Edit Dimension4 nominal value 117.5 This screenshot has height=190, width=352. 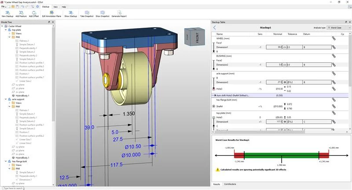click(274, 122)
